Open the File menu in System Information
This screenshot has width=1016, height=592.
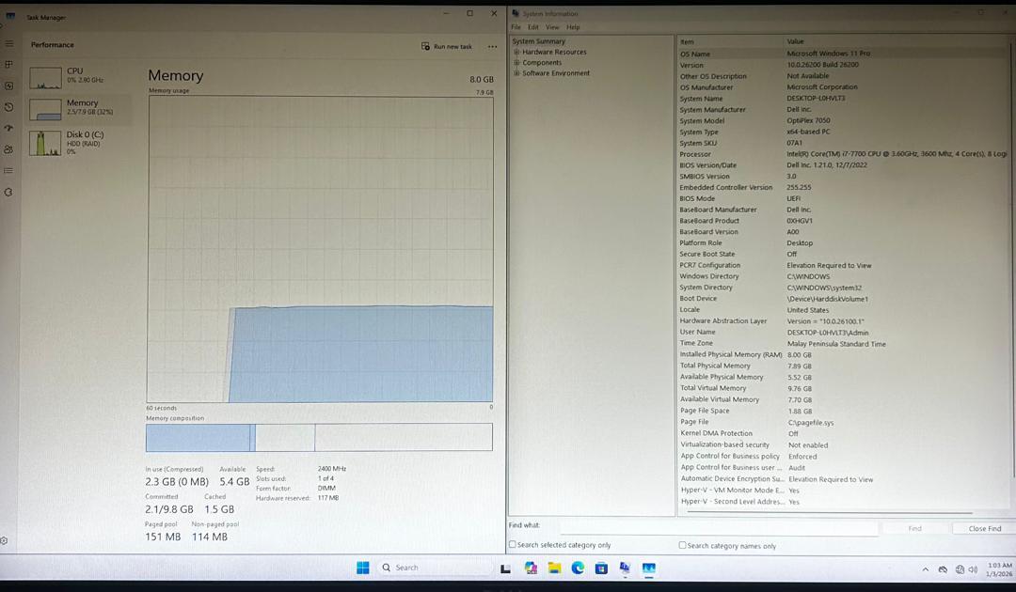[516, 27]
